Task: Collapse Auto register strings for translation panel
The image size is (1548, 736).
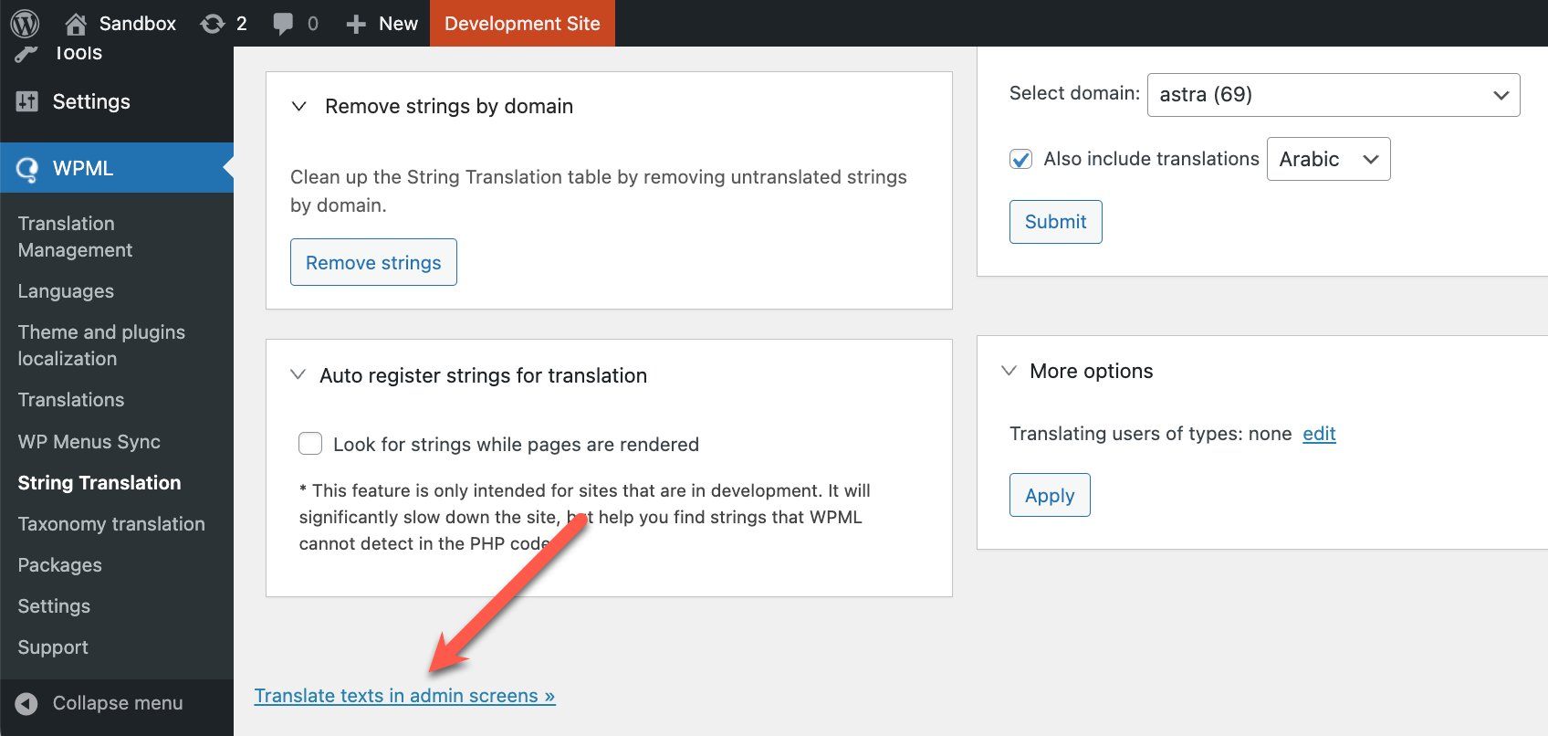Action: click(298, 374)
